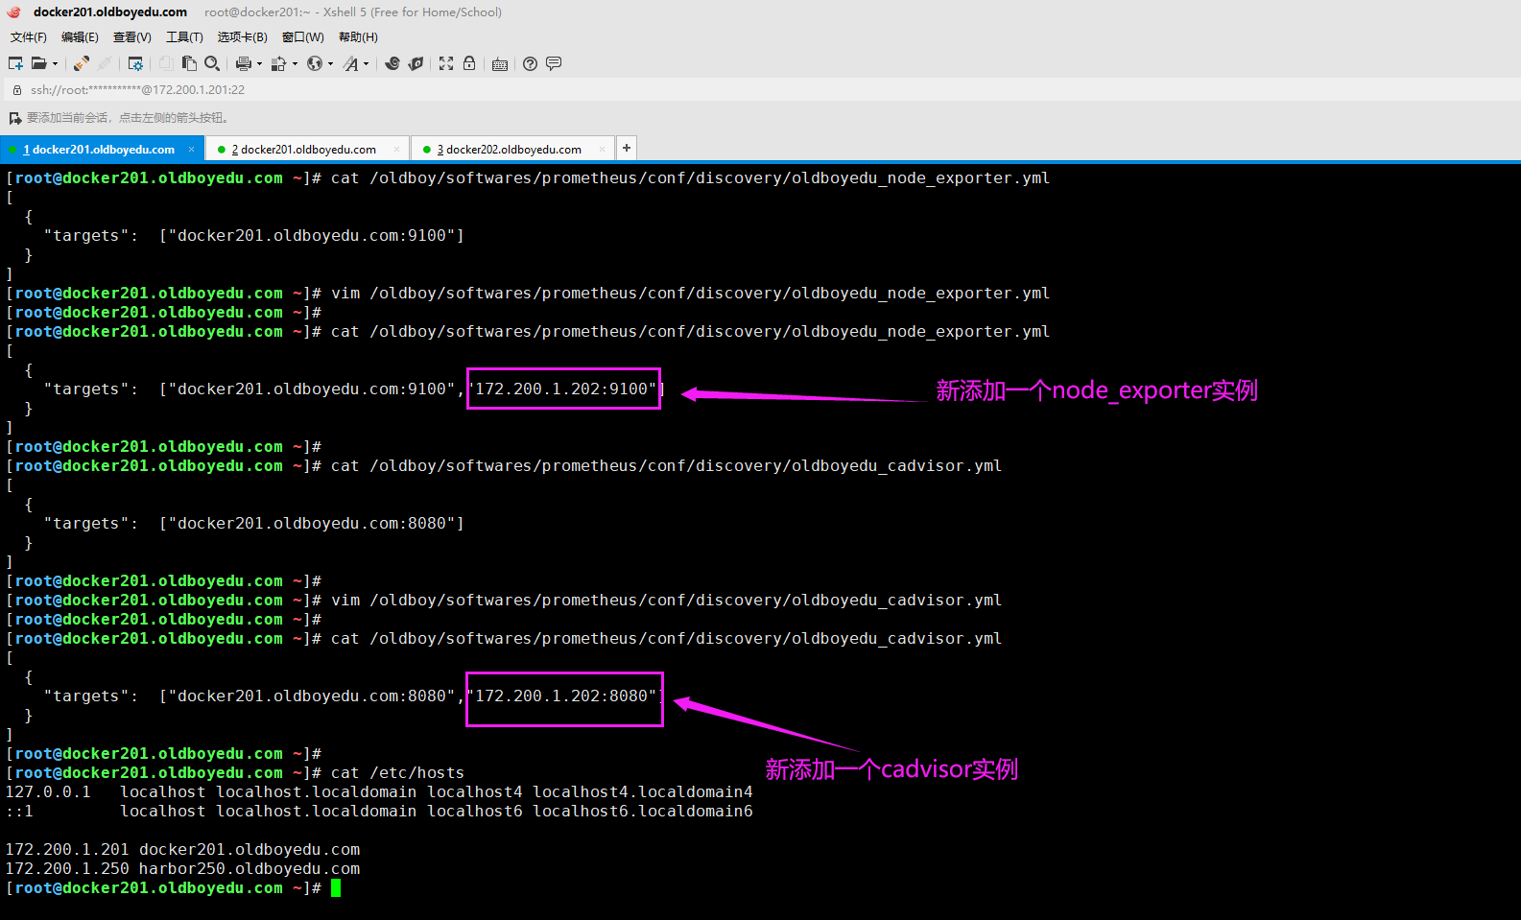Close tab 2 docker201.oldboyedu.com
Image resolution: width=1521 pixels, height=920 pixels.
[x=396, y=149]
